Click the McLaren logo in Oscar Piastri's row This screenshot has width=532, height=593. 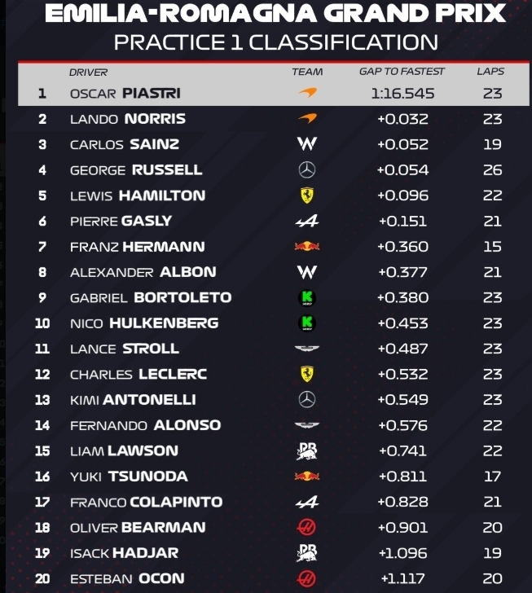click(307, 94)
